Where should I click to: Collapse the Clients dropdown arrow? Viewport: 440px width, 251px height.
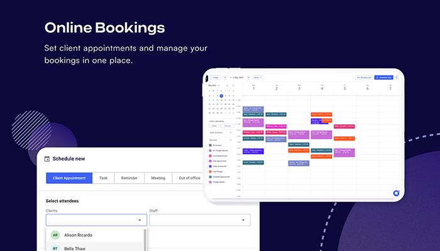tap(140, 220)
